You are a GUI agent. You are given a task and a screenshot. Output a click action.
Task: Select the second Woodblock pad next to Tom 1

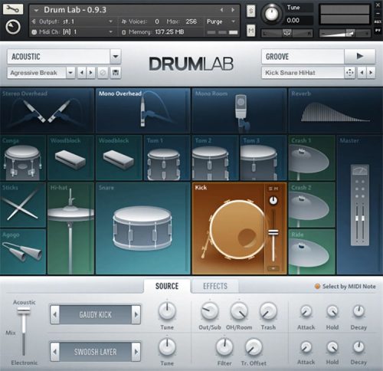coord(119,158)
